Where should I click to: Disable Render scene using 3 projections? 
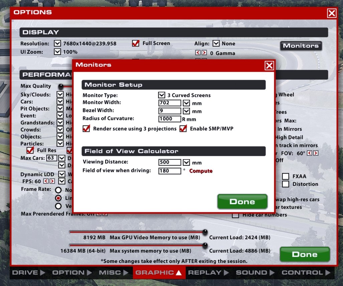(x=86, y=129)
